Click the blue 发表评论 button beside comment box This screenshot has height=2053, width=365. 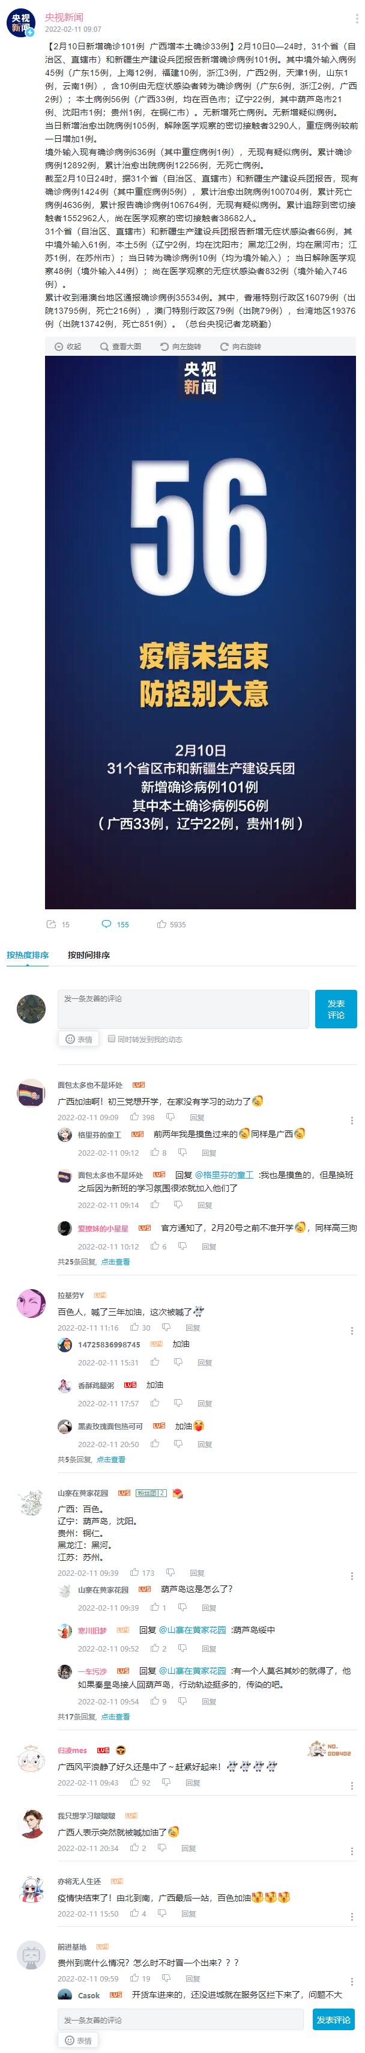coord(336,1009)
